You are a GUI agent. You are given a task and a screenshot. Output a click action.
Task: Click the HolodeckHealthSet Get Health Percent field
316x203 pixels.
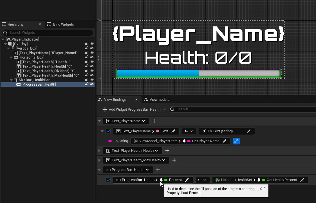260,180
